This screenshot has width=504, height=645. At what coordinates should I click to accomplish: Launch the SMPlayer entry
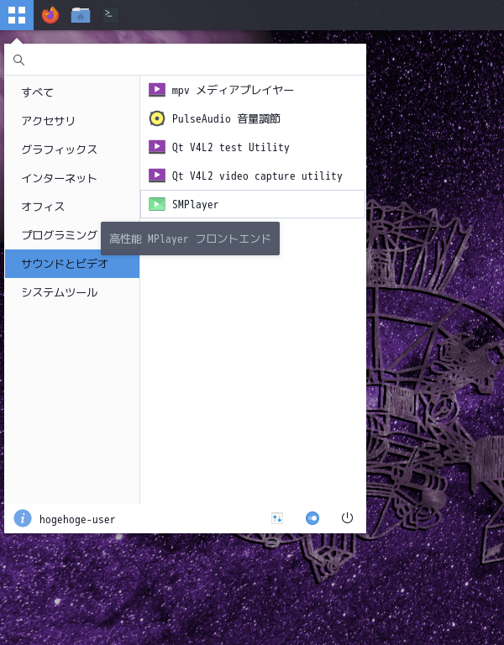[x=253, y=204]
